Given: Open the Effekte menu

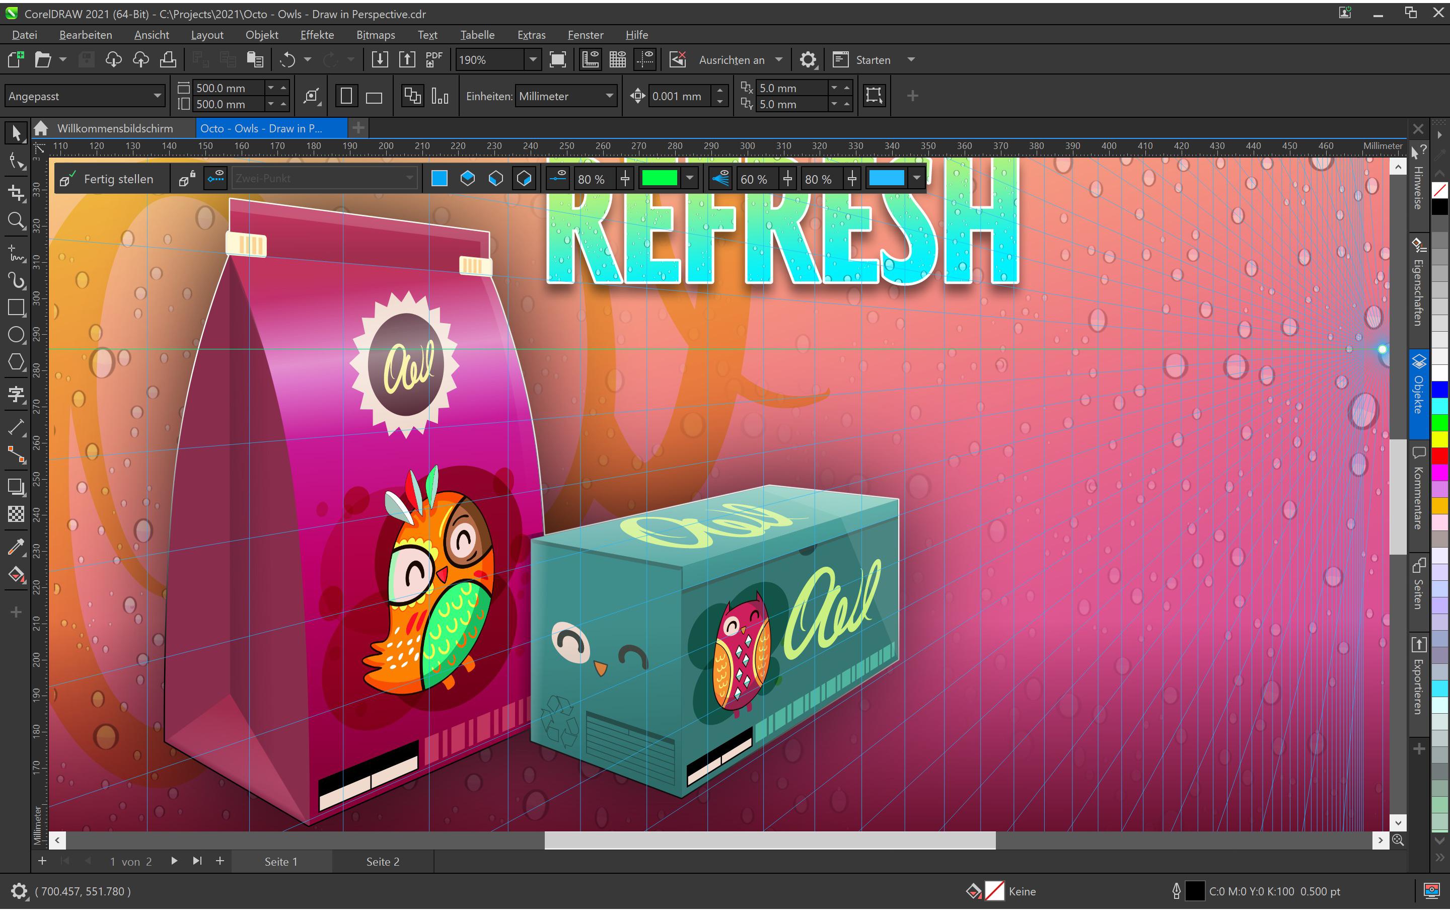Looking at the screenshot, I should click(x=317, y=34).
